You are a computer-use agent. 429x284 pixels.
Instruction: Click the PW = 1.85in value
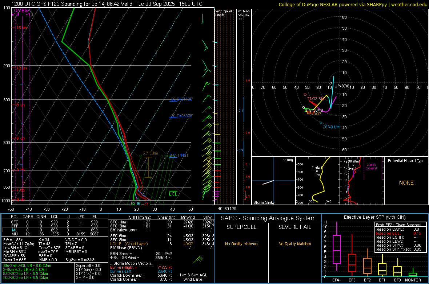point(13,240)
